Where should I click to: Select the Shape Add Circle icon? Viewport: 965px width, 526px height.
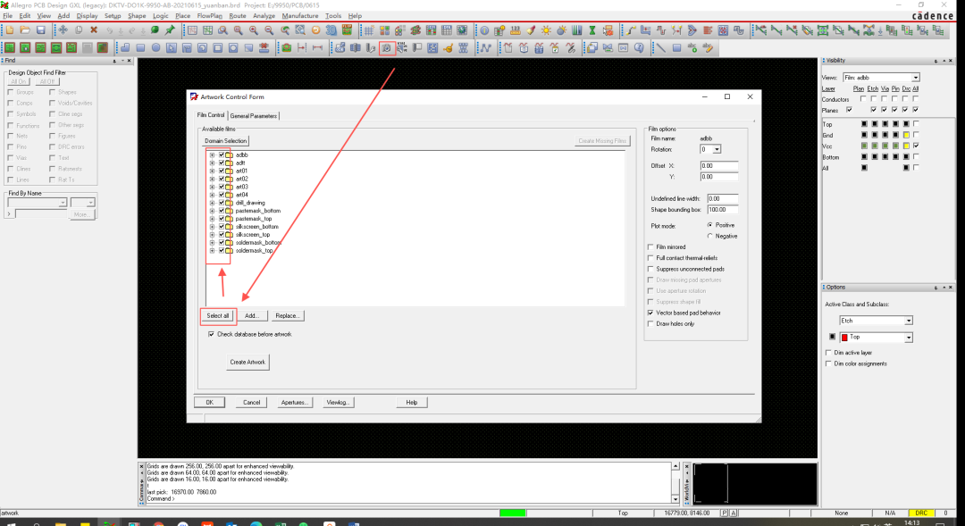pos(155,48)
